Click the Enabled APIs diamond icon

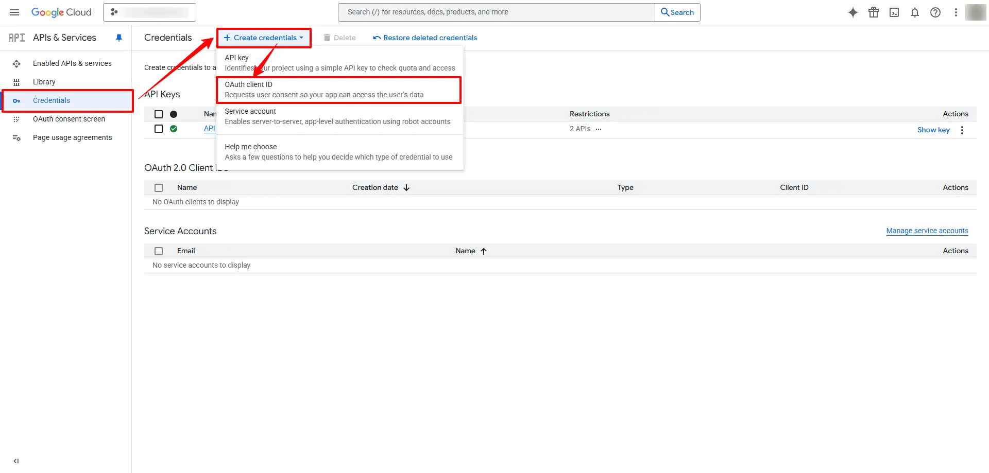16,63
